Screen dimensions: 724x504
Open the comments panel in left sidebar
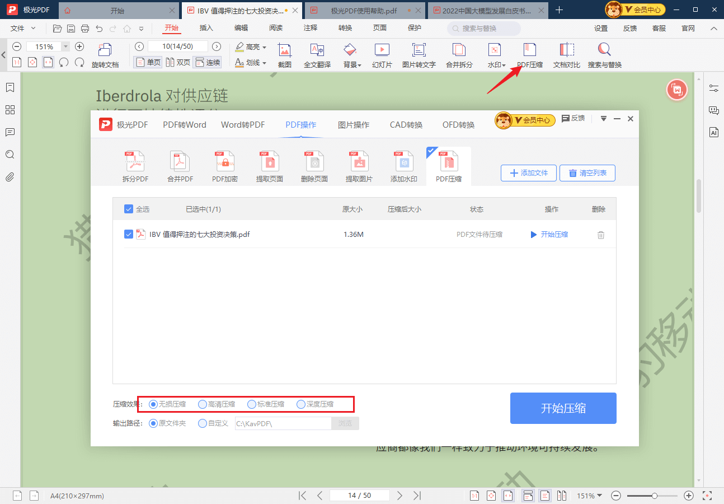coord(10,132)
